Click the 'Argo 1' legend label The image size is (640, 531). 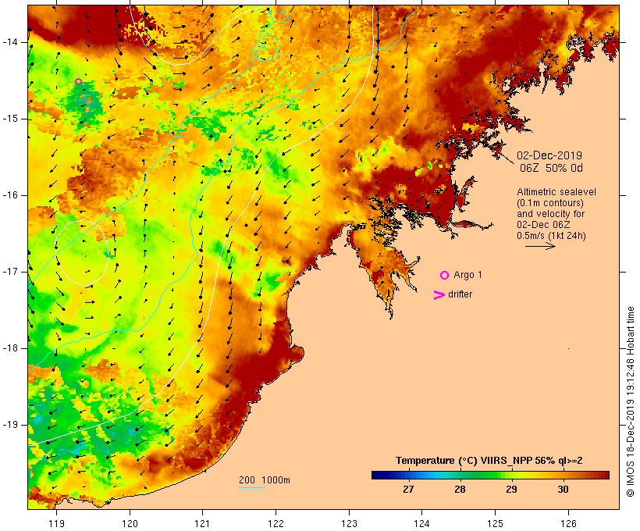pyautogui.click(x=468, y=275)
